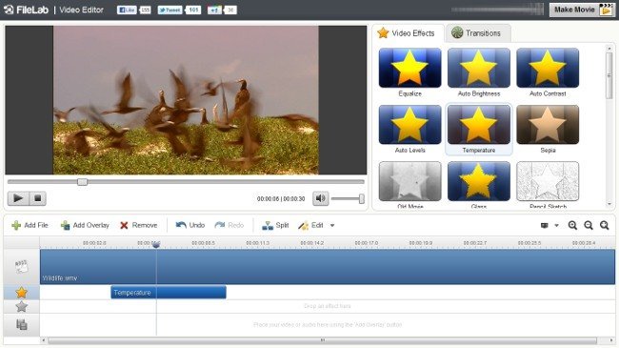Select the overlay track icon
Screen dimensions: 619x348
(21, 325)
